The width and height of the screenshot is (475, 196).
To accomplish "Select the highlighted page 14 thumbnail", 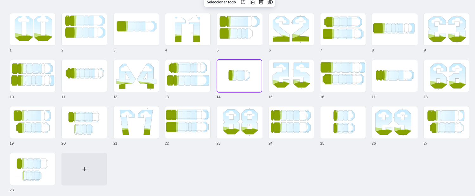I will (239, 76).
